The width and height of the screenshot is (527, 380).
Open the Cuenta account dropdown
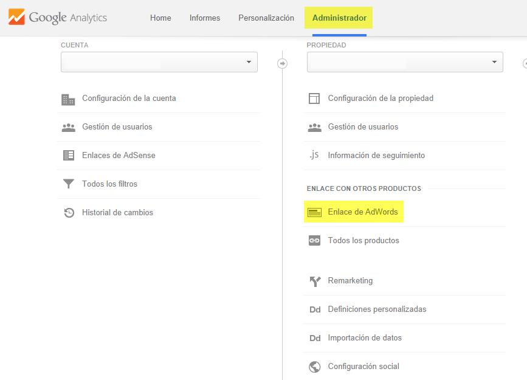coord(159,62)
